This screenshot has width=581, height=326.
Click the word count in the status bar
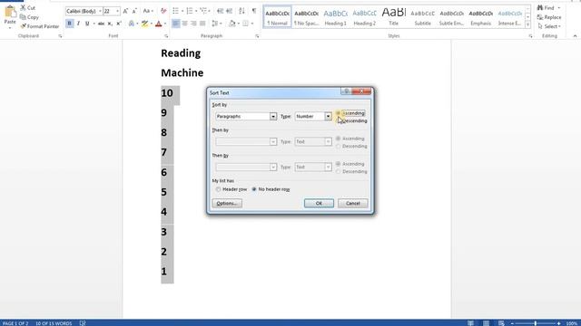point(54,323)
